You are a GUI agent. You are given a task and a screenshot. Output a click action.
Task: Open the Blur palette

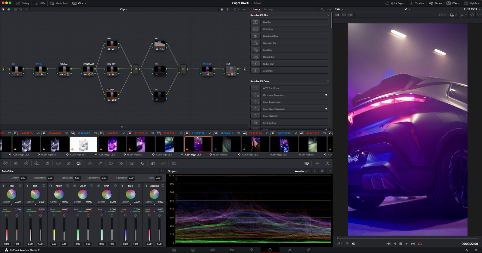point(142,163)
